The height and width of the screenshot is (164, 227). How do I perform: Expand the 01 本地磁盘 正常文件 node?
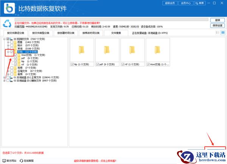coord(4,77)
